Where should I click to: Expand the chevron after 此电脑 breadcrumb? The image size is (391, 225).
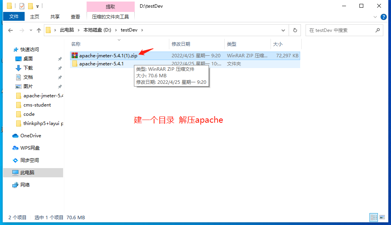(x=79, y=30)
